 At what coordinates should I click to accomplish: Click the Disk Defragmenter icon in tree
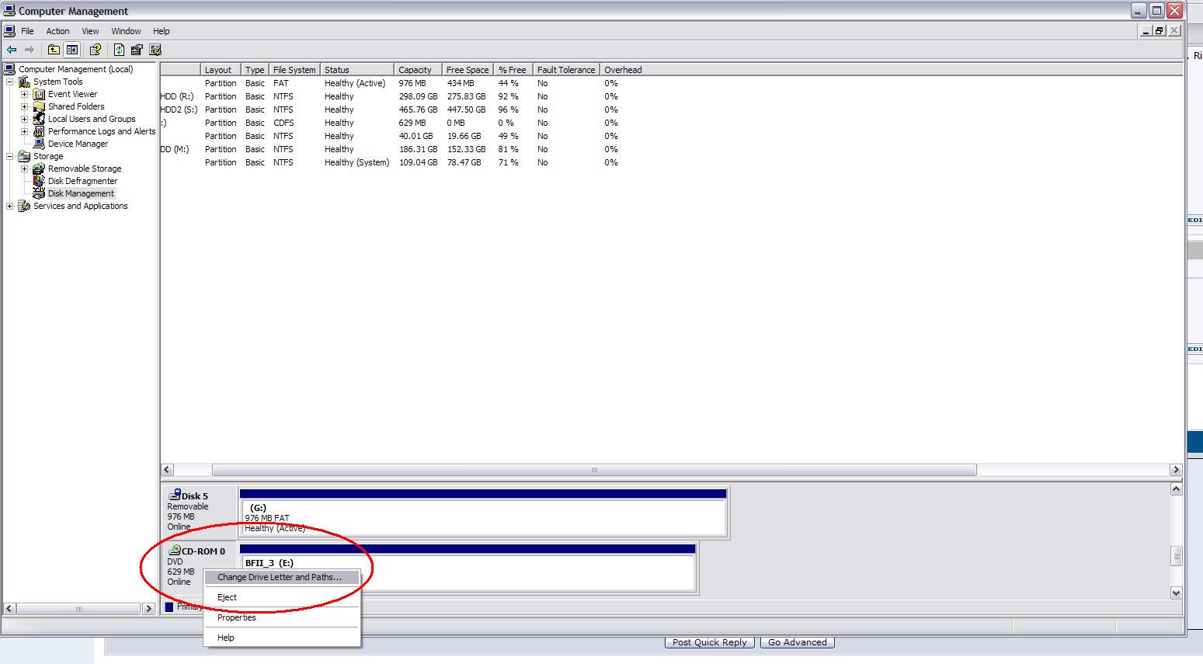(x=39, y=181)
